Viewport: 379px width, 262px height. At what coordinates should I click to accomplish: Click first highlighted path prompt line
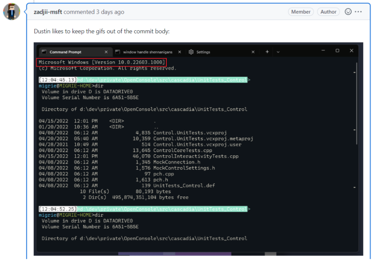click(164, 80)
